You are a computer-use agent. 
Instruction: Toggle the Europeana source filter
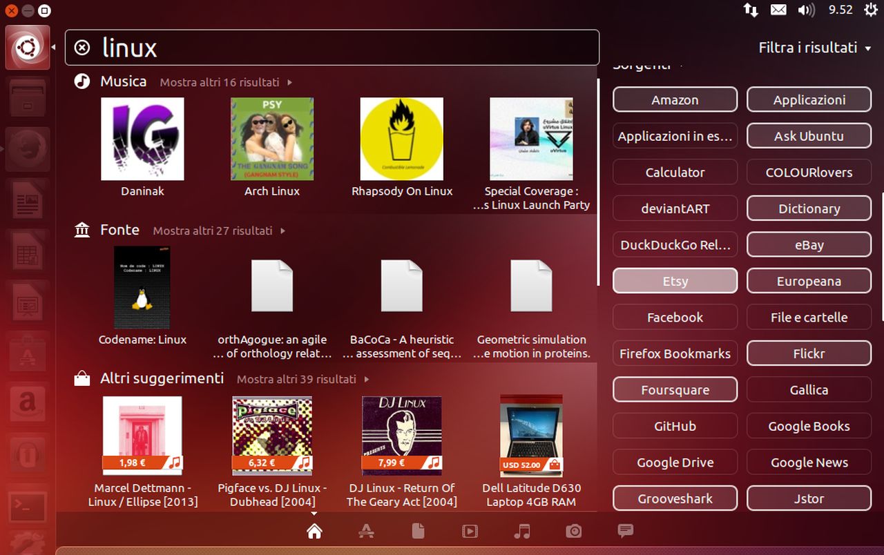(x=809, y=281)
